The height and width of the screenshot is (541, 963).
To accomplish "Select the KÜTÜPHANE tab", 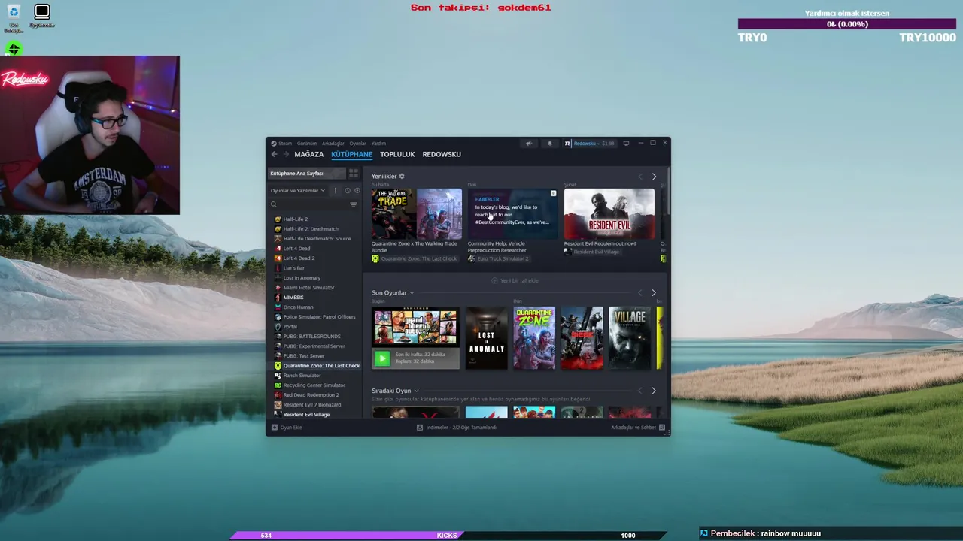I will click(351, 154).
